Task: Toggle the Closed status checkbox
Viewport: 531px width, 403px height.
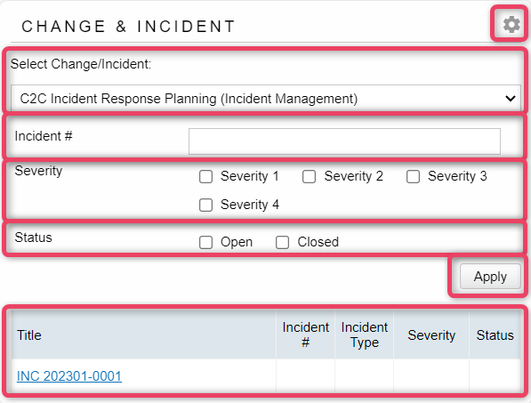Action: tap(283, 243)
